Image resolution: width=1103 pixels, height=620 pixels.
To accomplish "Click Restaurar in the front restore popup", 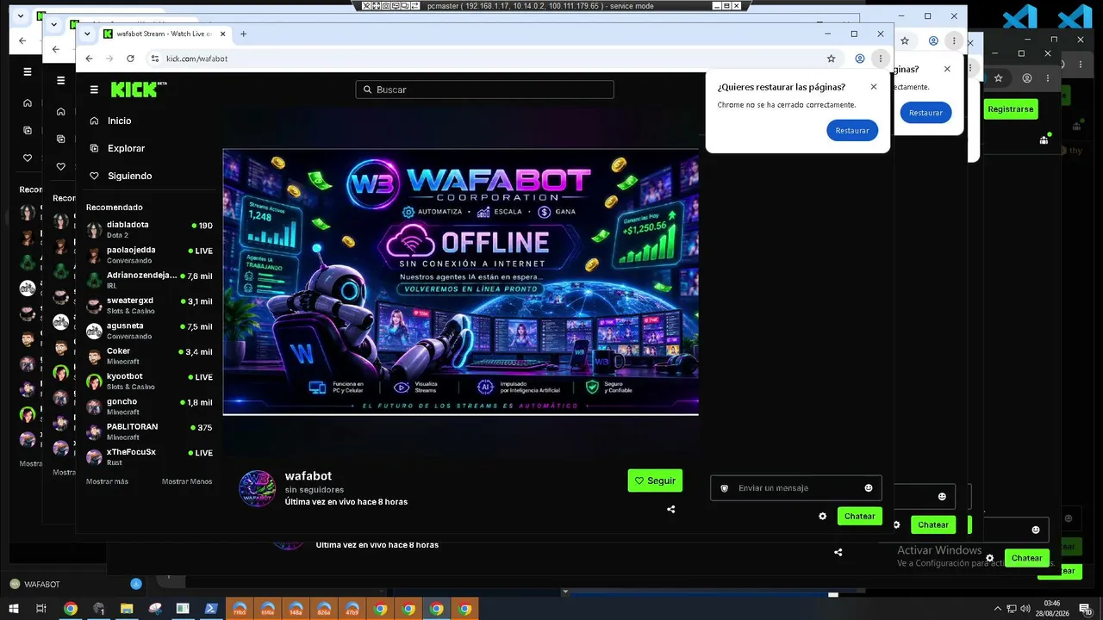I will (x=852, y=131).
